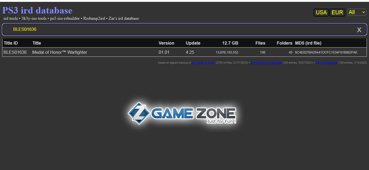Viewport: 369px width, 170px height.
Task: Click the PS3 ird database title
Action: tap(37, 10)
